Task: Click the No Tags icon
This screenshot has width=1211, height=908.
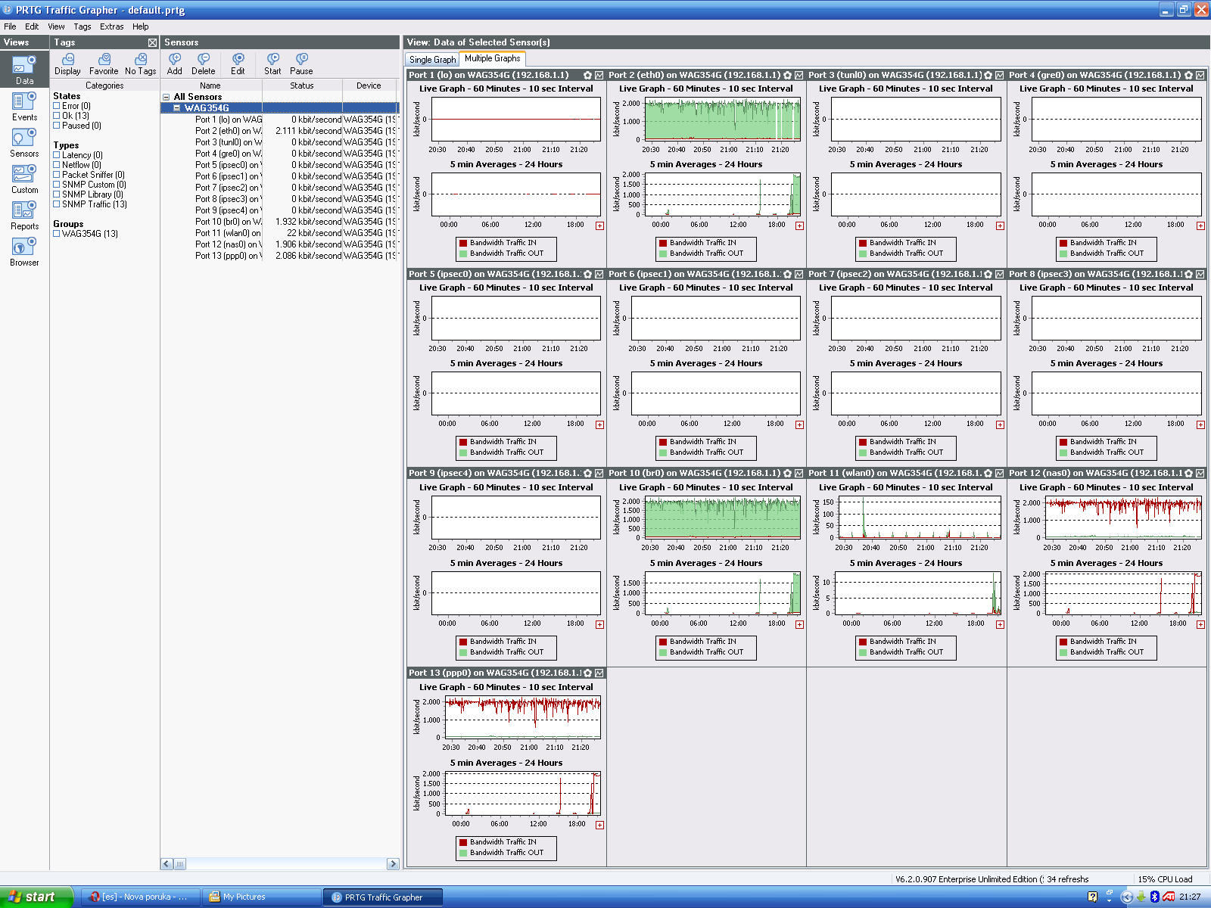Action: click(x=140, y=64)
